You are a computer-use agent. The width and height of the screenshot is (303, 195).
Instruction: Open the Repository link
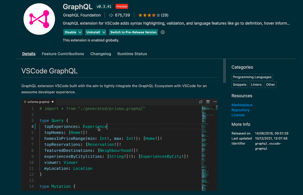[241, 110]
